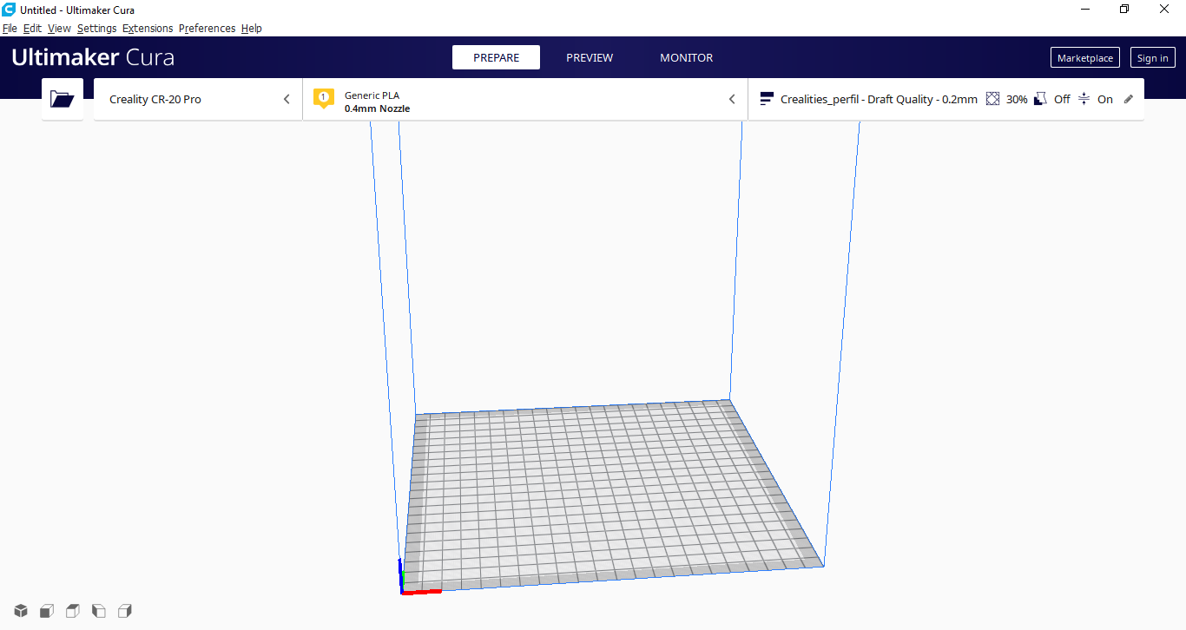Click the adhesion On value
The image size is (1186, 630).
[x=1104, y=99]
